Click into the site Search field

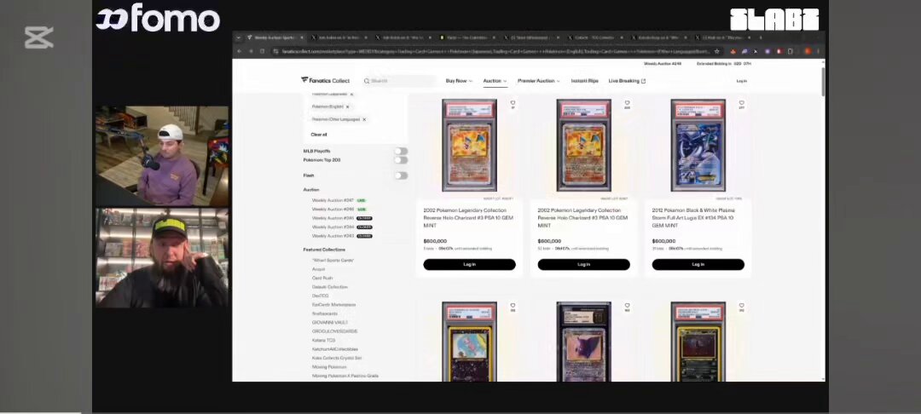[x=399, y=81]
